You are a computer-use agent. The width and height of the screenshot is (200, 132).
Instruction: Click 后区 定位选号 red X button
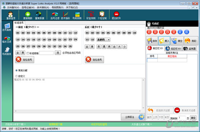coord(94,59)
